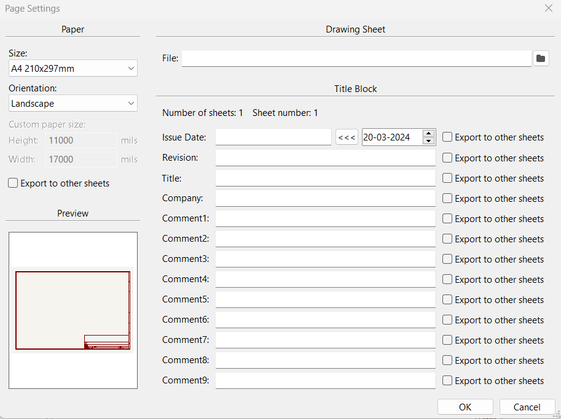Click the page layout preview thumbnail
Image resolution: width=561 pixels, height=419 pixels.
click(x=73, y=310)
